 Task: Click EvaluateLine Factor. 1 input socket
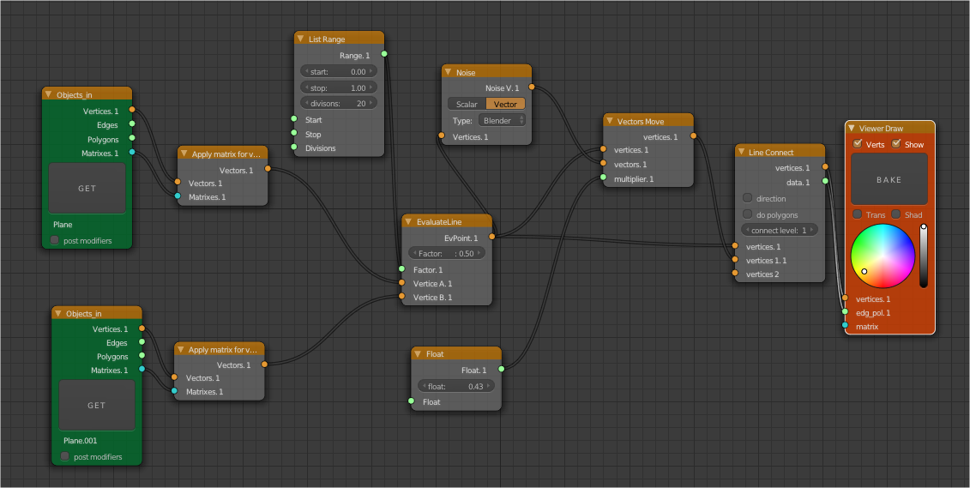tap(401, 269)
